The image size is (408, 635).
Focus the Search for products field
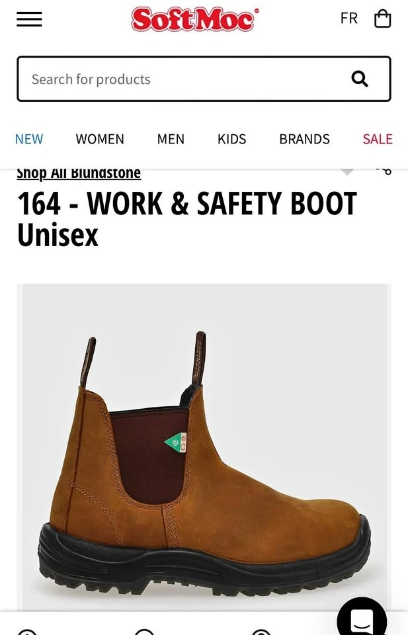[x=204, y=79]
